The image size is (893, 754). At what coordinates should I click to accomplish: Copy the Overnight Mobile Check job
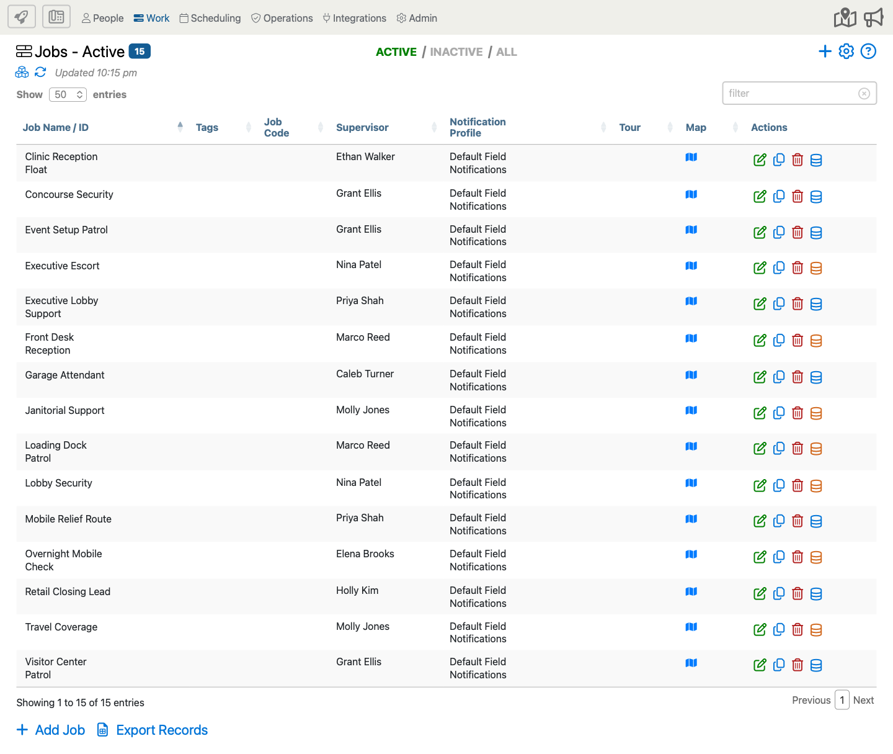click(779, 557)
